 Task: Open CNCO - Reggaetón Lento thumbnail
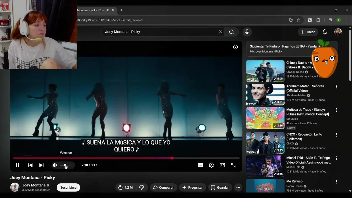[x=265, y=143]
